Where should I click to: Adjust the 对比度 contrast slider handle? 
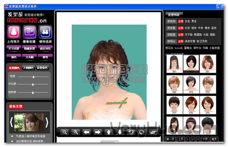tap(33, 84)
